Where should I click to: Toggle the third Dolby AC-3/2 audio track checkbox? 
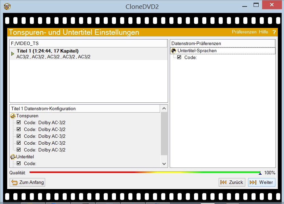click(19, 136)
